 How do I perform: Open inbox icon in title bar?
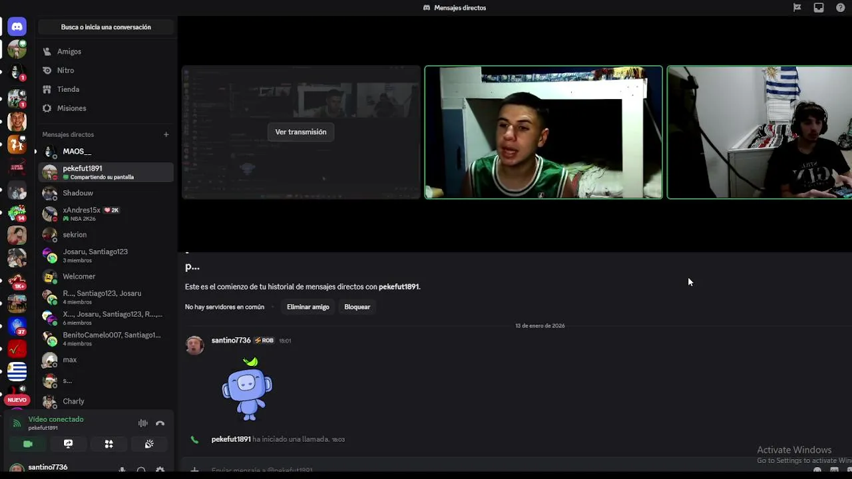coord(819,8)
